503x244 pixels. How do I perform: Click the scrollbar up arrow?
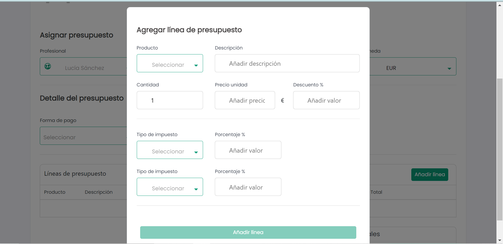500,5
